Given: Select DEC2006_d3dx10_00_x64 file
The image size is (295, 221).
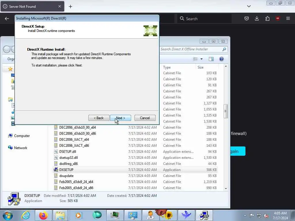Looking at the screenshot, I should (x=135, y=127).
